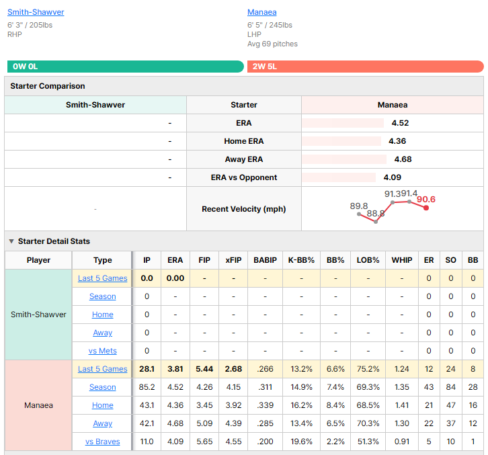Image resolution: width=488 pixels, height=455 pixels.
Task: Open Smith-Shawver's Season stats link
Action: coord(102,296)
